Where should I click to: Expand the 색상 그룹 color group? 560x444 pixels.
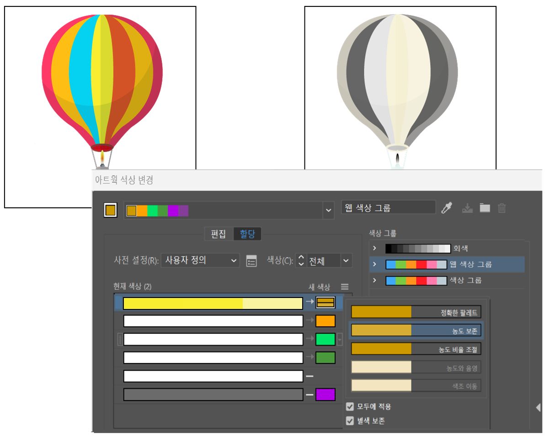click(x=374, y=280)
